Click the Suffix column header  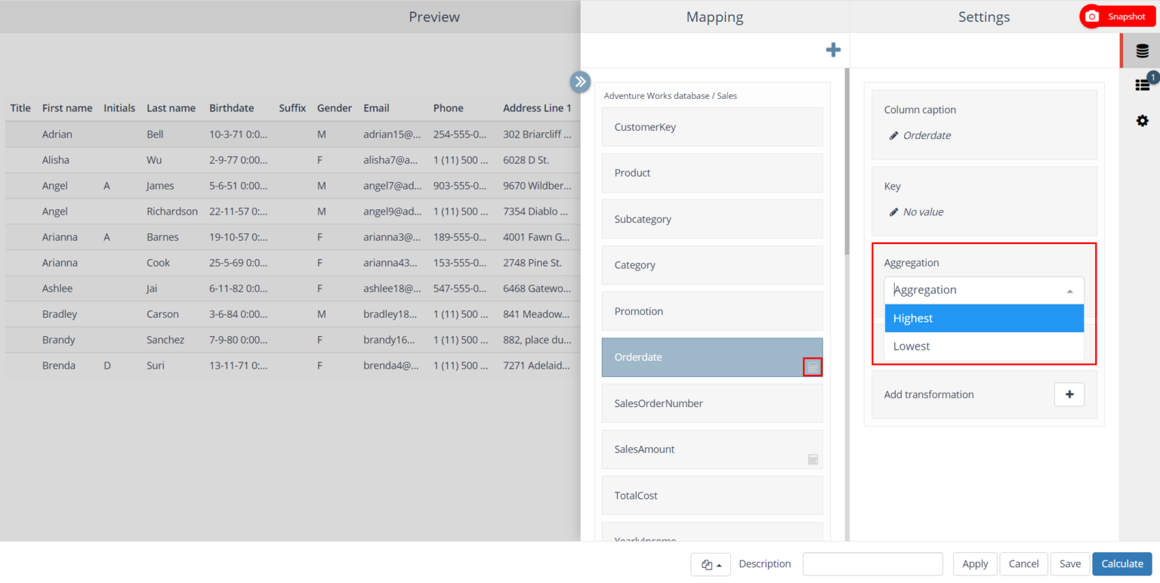292,108
